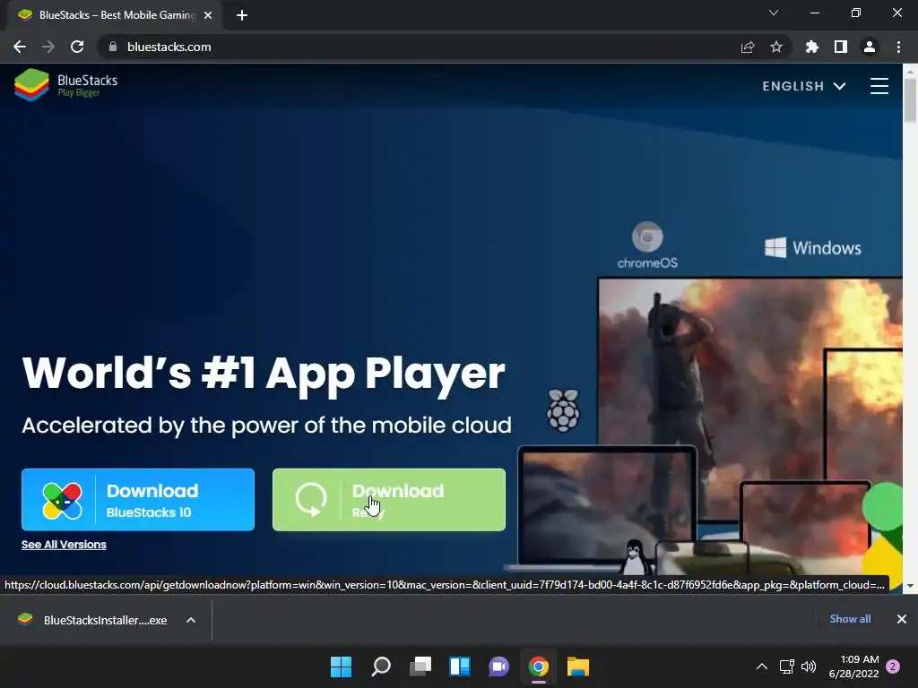The image size is (918, 688).
Task: Open the tab search chevron in the title bar
Action: (x=774, y=13)
